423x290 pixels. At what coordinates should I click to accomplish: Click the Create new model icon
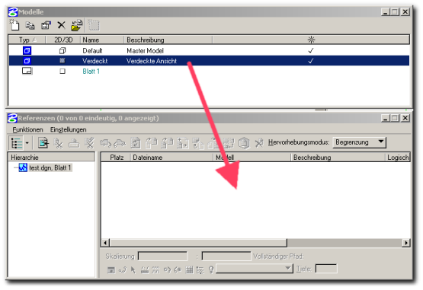(14, 25)
